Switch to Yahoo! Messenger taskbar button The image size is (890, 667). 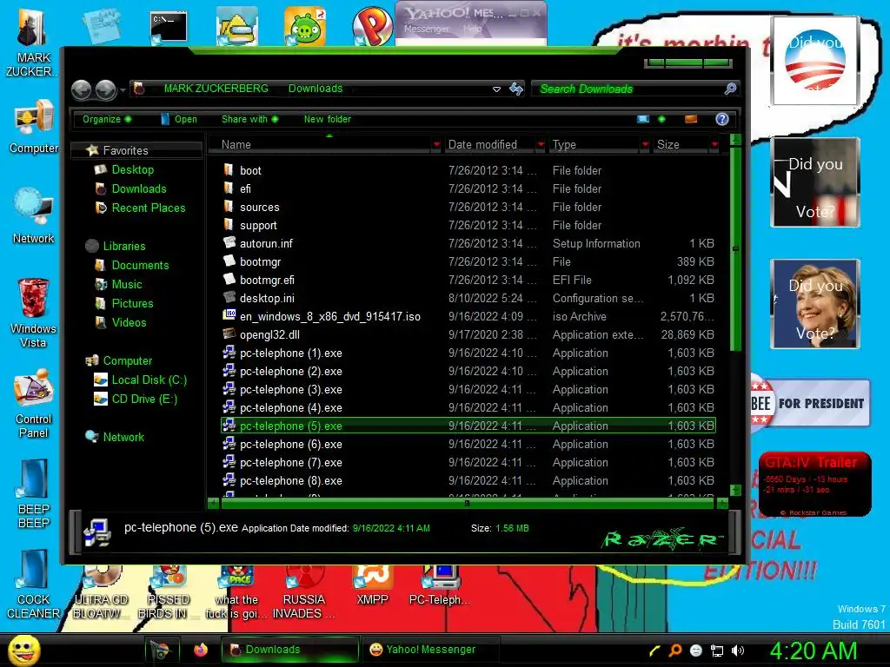(429, 650)
